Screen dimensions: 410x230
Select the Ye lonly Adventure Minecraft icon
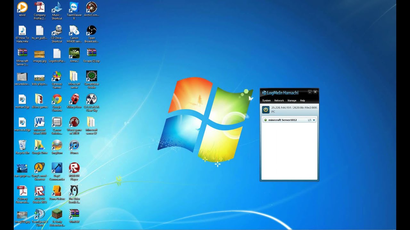click(x=57, y=214)
